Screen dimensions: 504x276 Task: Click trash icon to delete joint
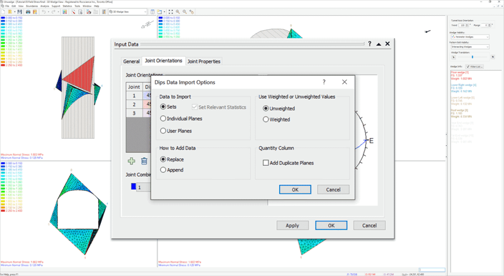pyautogui.click(x=144, y=161)
